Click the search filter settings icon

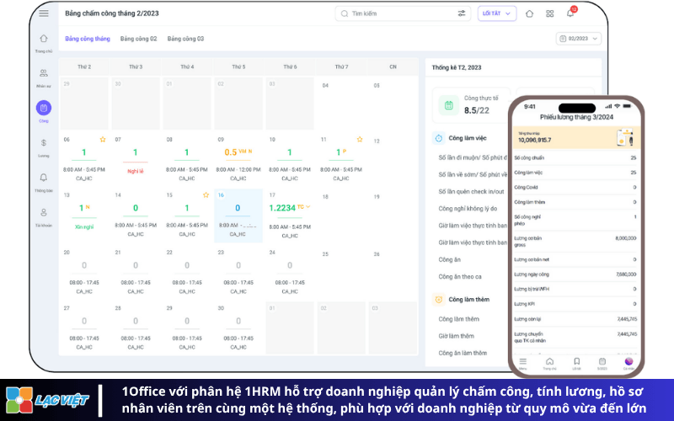point(461,13)
